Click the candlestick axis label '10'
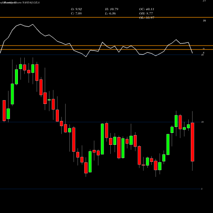Viewport: 213px width, 213px height. click(x=202, y=122)
